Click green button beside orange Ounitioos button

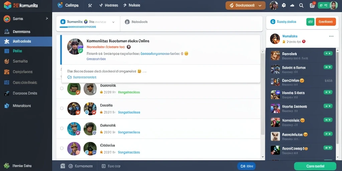(310, 22)
